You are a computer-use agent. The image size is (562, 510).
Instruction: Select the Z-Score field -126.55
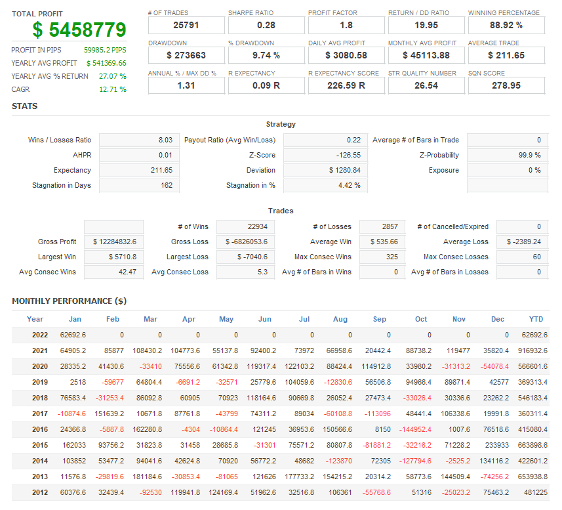[326, 156]
